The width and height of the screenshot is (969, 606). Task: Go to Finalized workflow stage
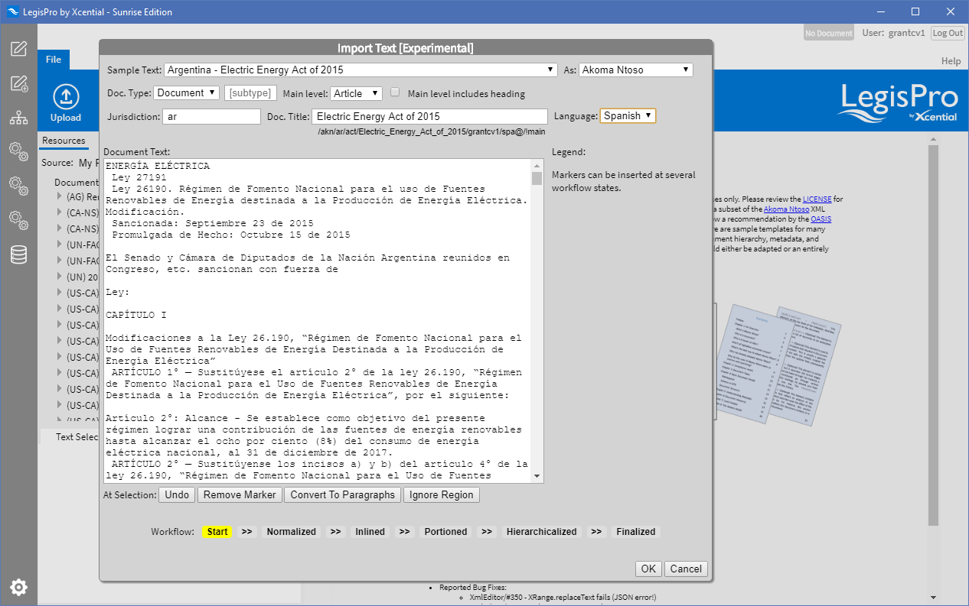(x=635, y=532)
